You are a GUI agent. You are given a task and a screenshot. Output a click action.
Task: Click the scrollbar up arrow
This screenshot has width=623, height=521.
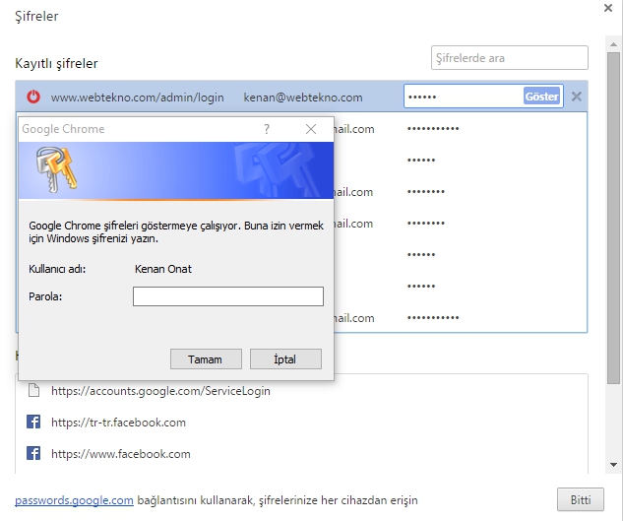click(613, 44)
